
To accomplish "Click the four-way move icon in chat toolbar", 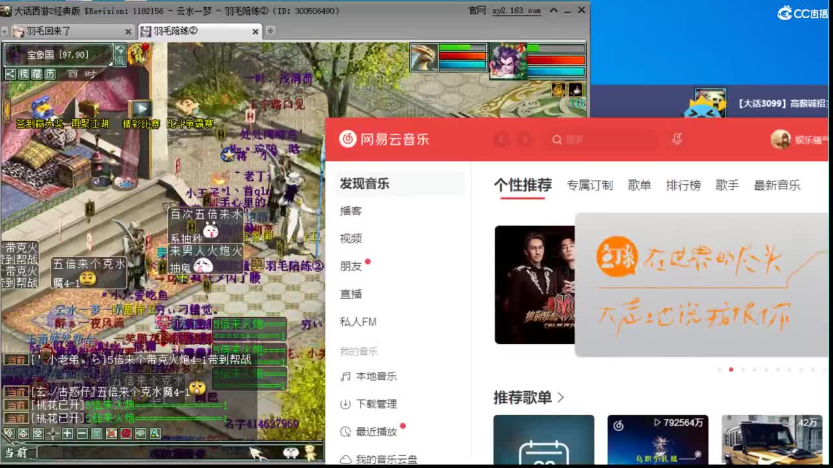I will 53,434.
